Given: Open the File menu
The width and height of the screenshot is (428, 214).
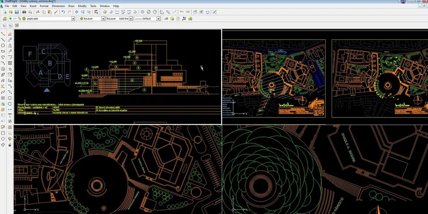Looking at the screenshot, I should (7, 6).
